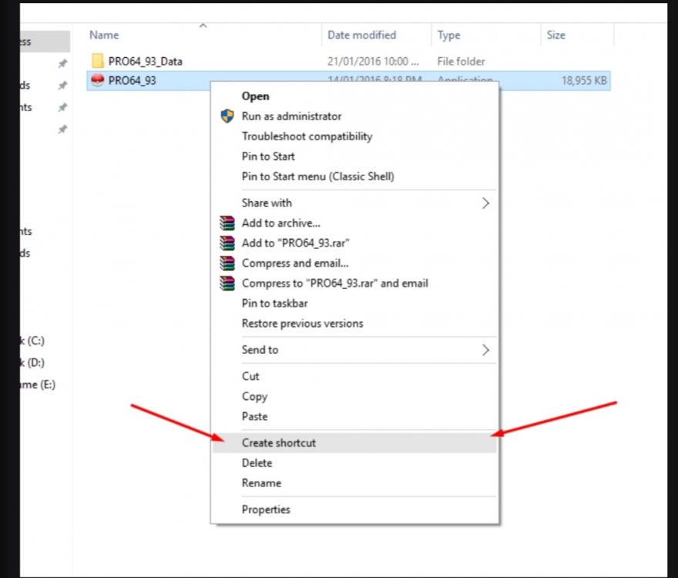
Task: Click Open in the context menu
Action: coord(255,96)
